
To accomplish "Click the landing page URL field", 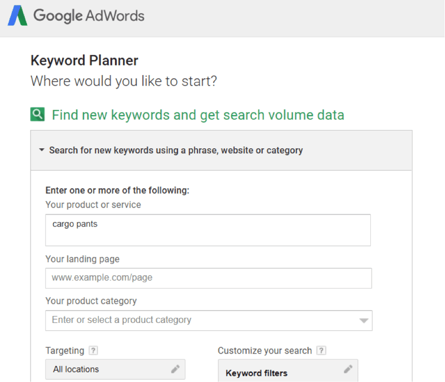I will click(x=208, y=278).
